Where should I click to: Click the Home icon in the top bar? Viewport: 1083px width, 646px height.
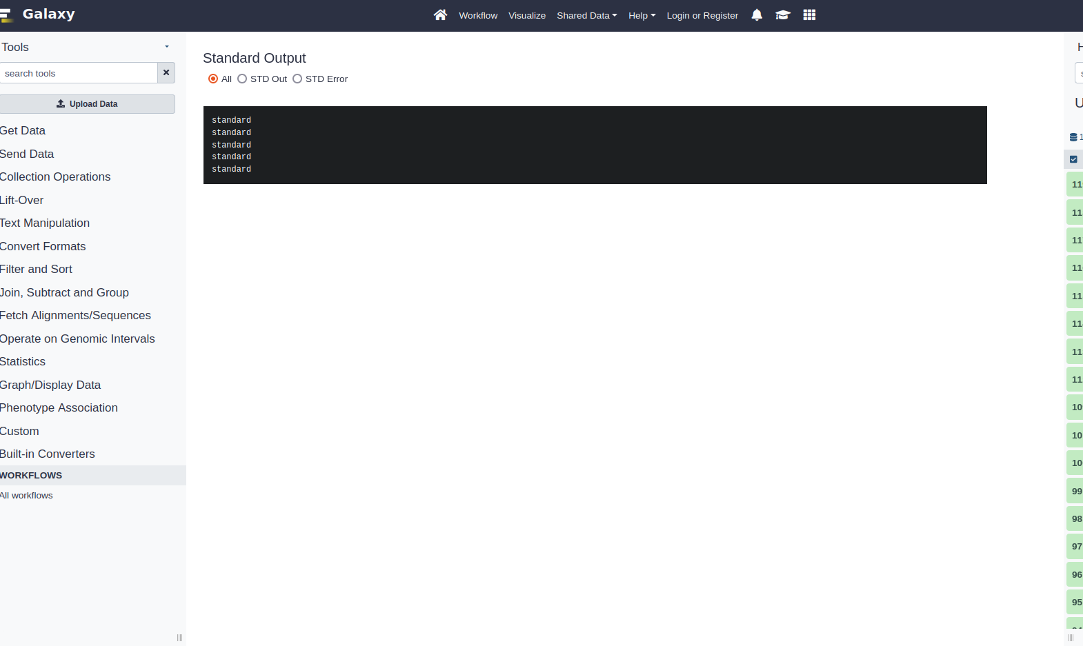(440, 15)
